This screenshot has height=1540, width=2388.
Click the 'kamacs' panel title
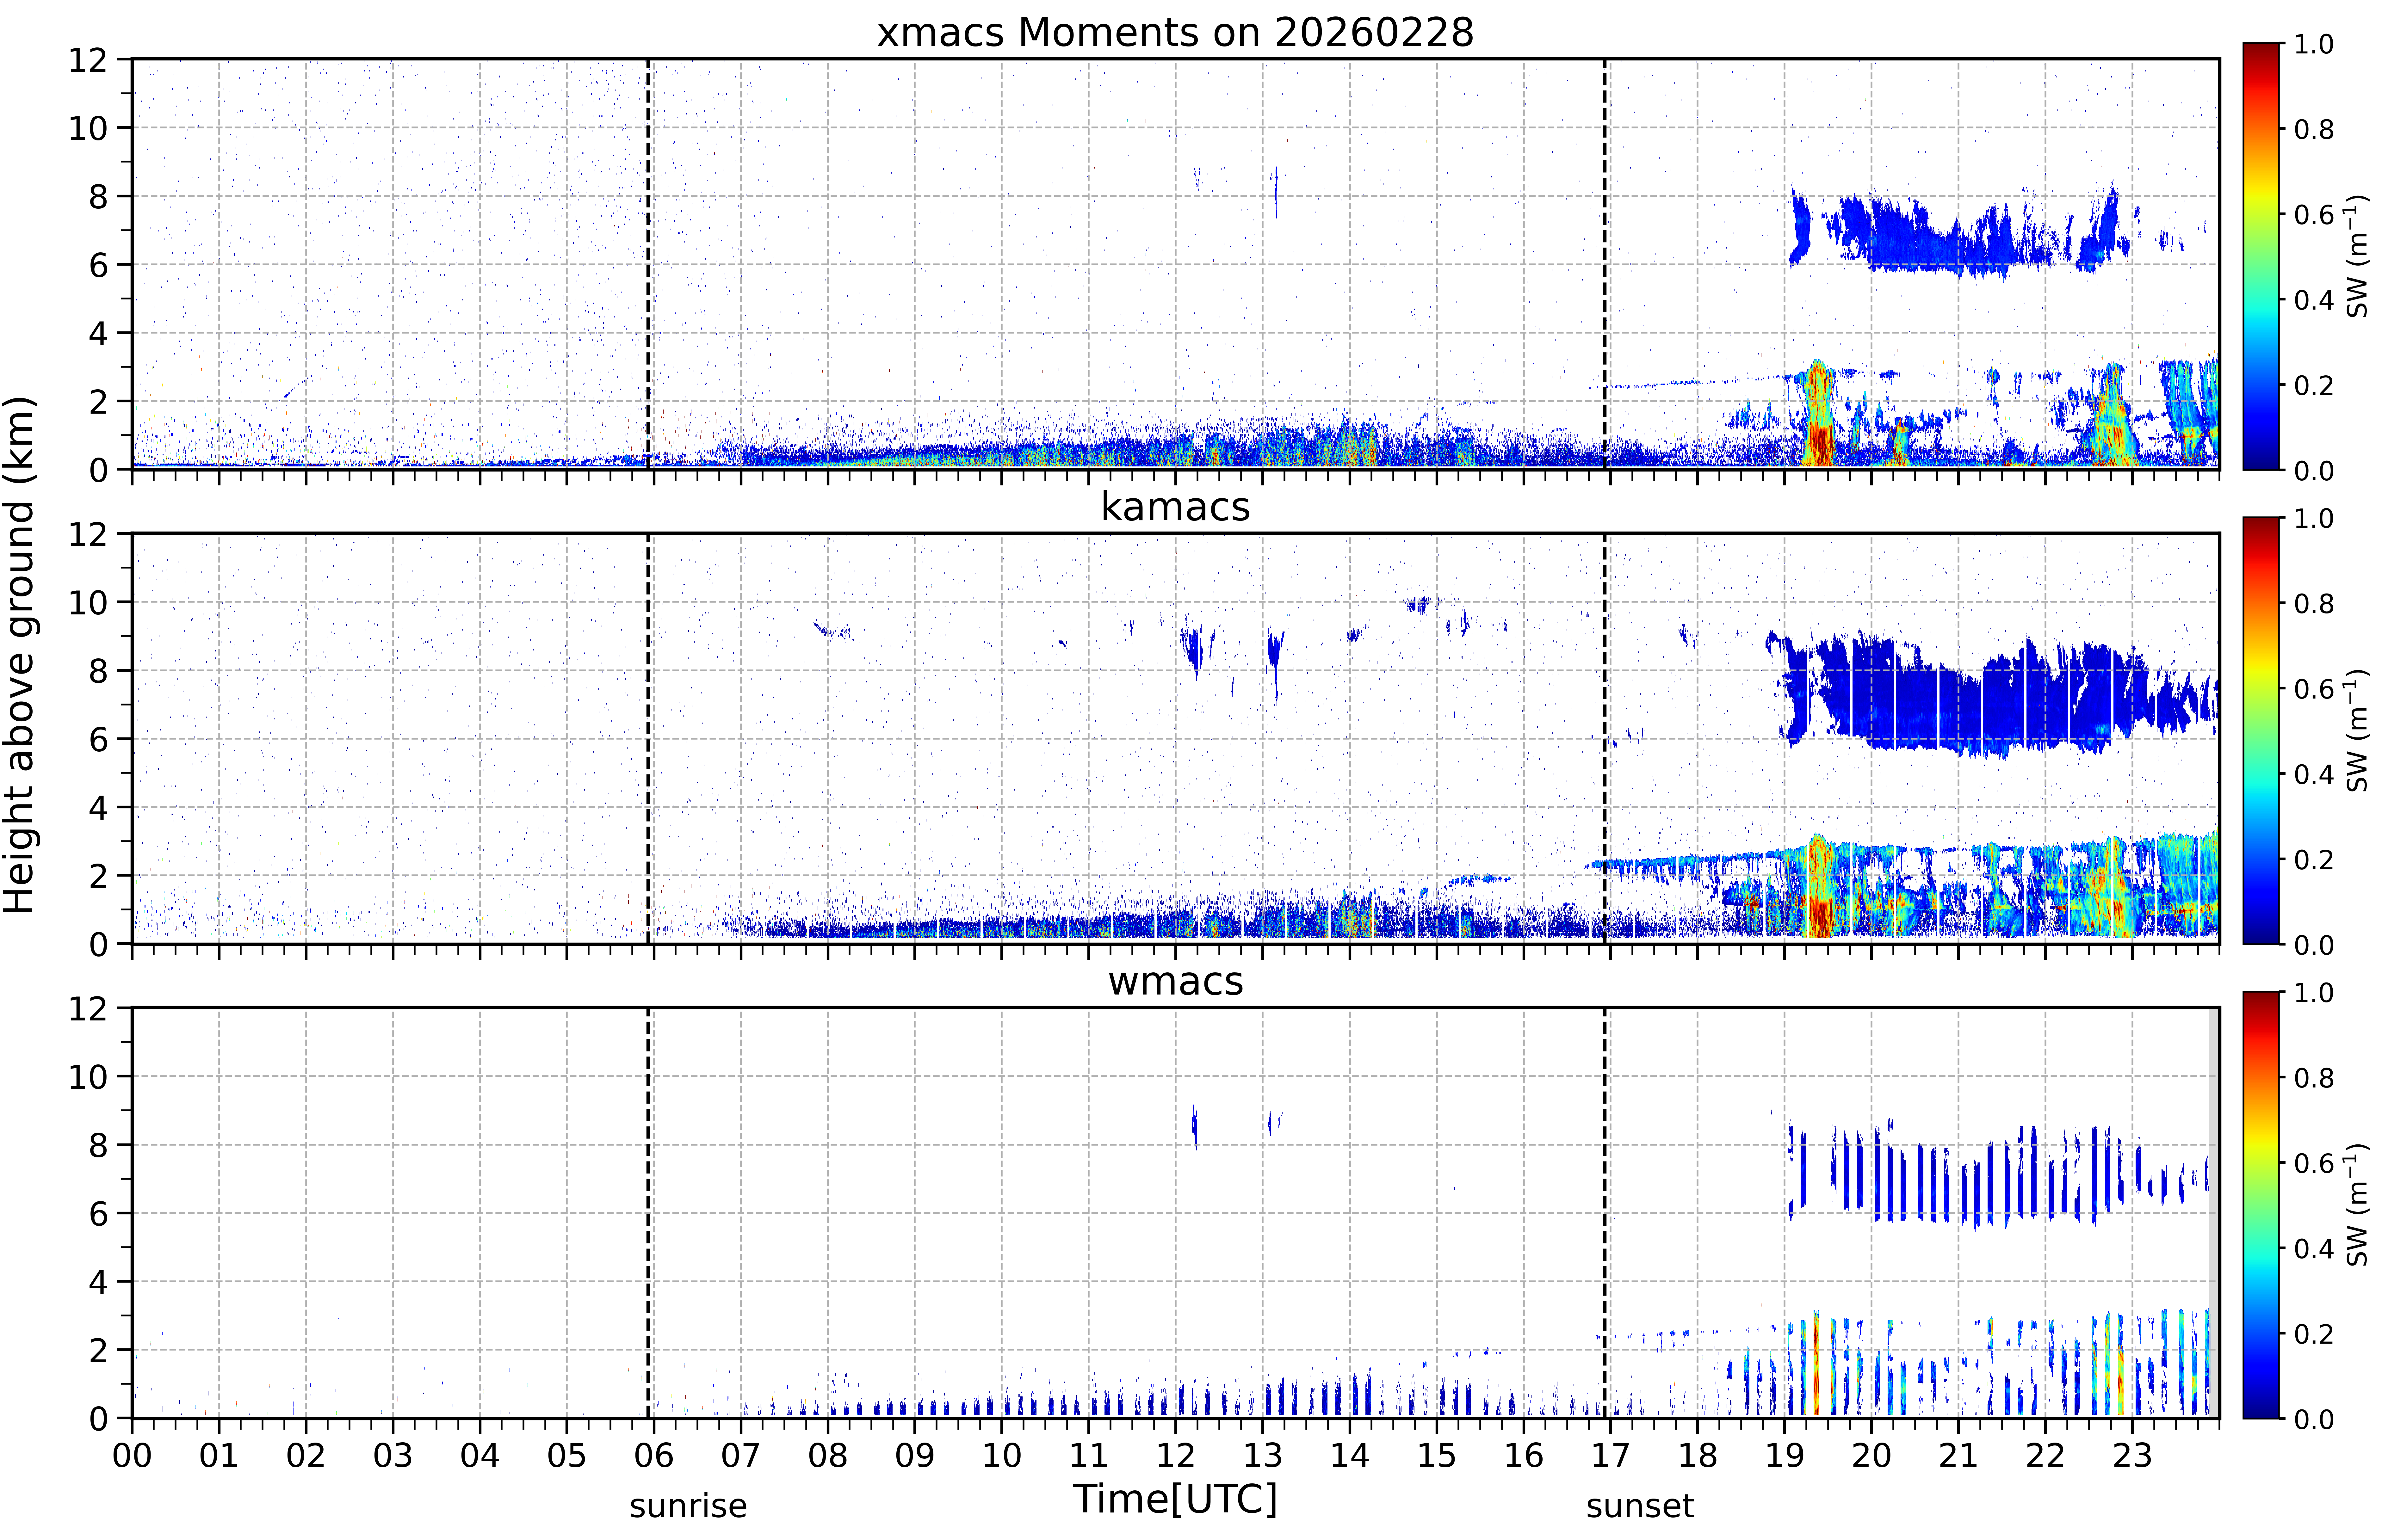click(1175, 507)
